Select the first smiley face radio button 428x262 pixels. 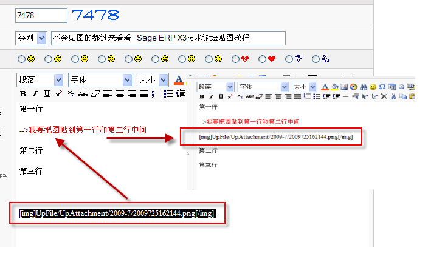22,59
